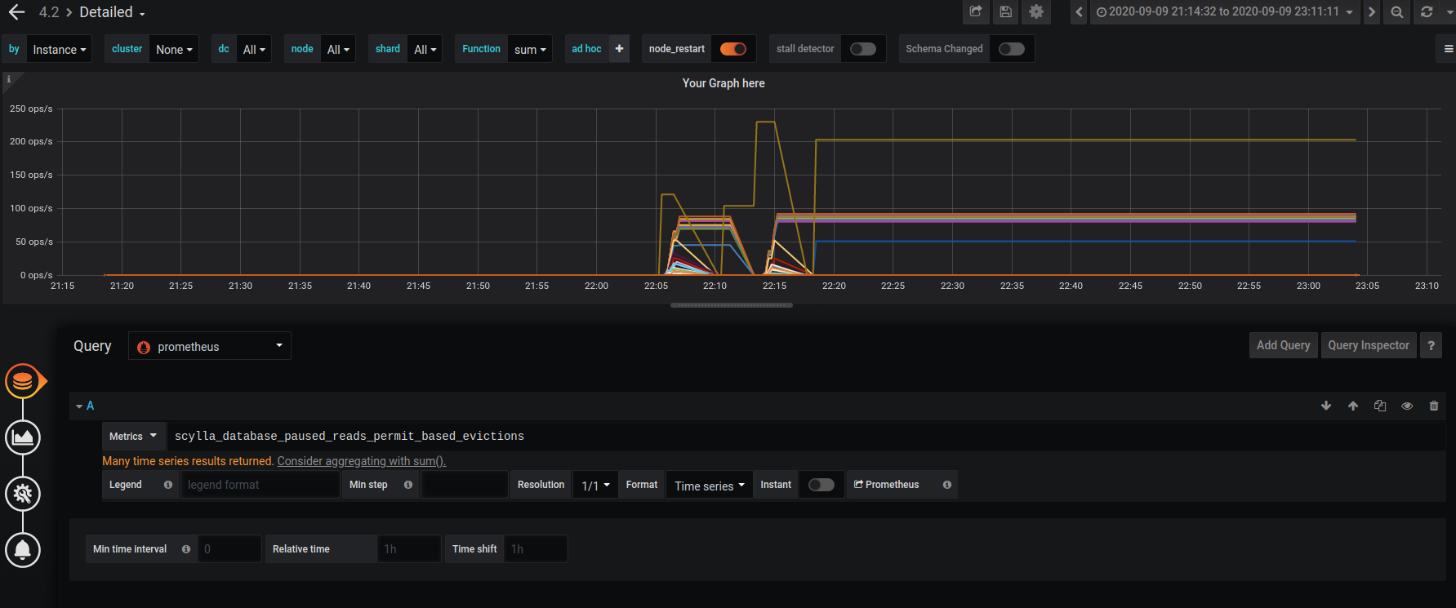Click the Add Query button

click(1283, 345)
